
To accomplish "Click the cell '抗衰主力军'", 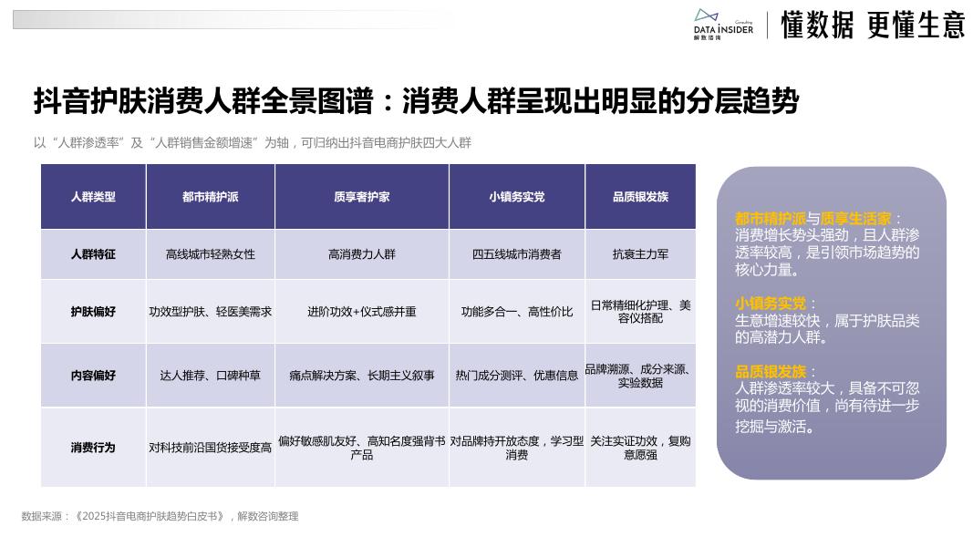I will (640, 254).
